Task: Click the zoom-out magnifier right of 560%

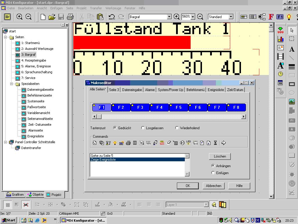Action: tap(200, 17)
